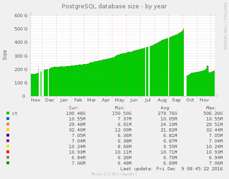Click the indigo legend swatch beside 7.05M
The width and height of the screenshot is (229, 179).
(x=8, y=135)
